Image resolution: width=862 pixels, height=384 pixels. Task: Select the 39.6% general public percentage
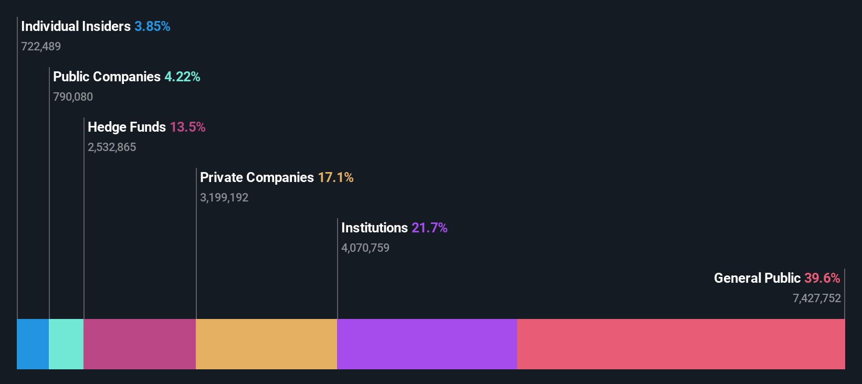(x=822, y=278)
